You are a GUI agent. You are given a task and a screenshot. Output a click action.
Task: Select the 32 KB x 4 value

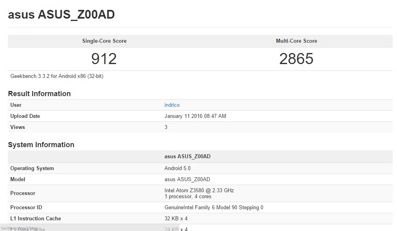click(x=176, y=219)
